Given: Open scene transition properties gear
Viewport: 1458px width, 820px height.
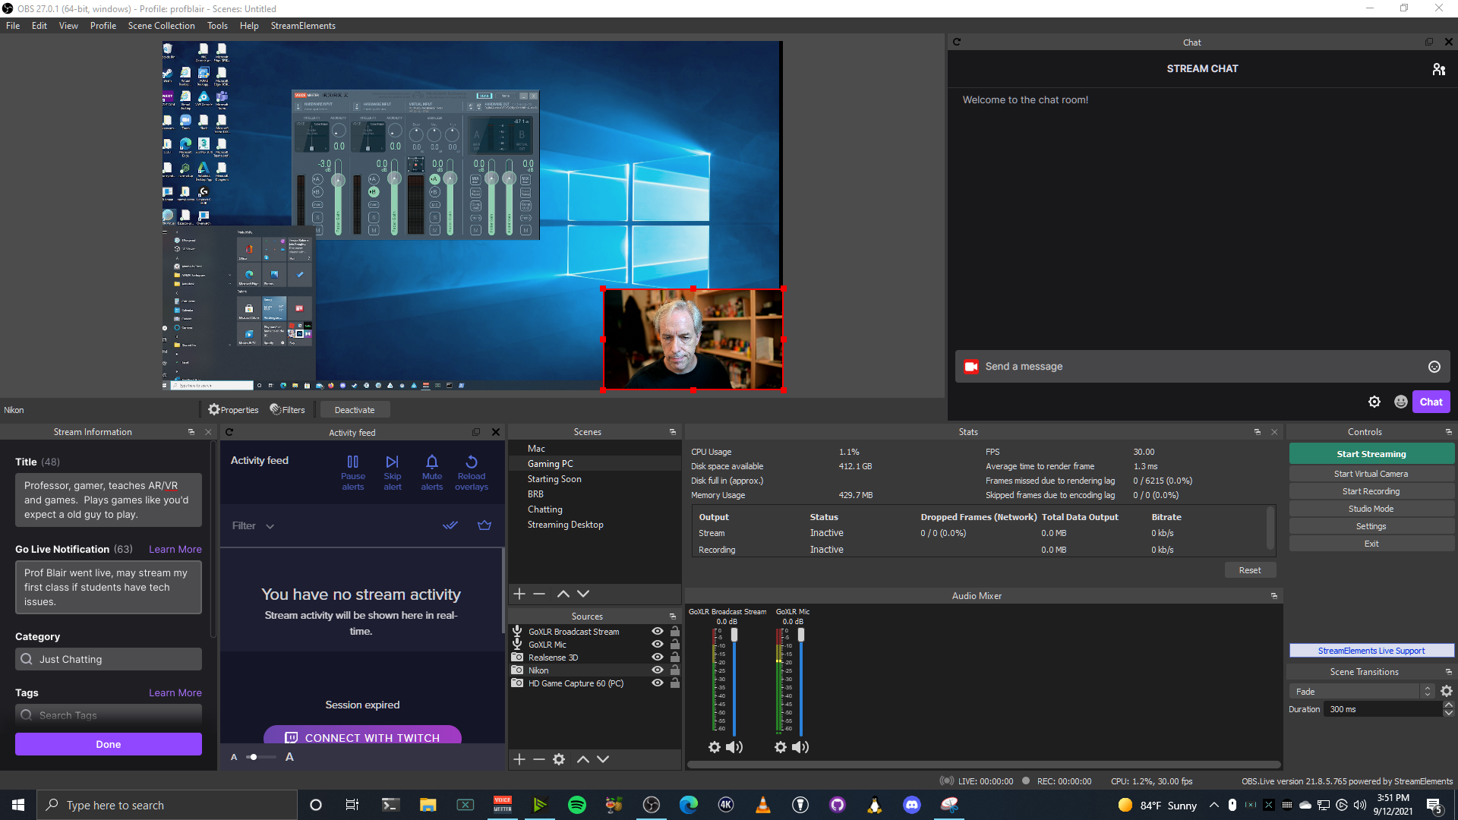Looking at the screenshot, I should pyautogui.click(x=1447, y=691).
